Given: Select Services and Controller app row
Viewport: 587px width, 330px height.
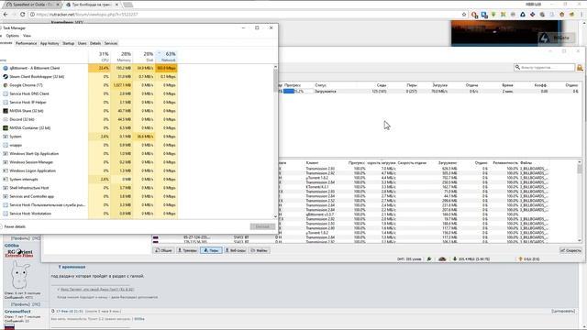Looking at the screenshot, I should (89, 196).
